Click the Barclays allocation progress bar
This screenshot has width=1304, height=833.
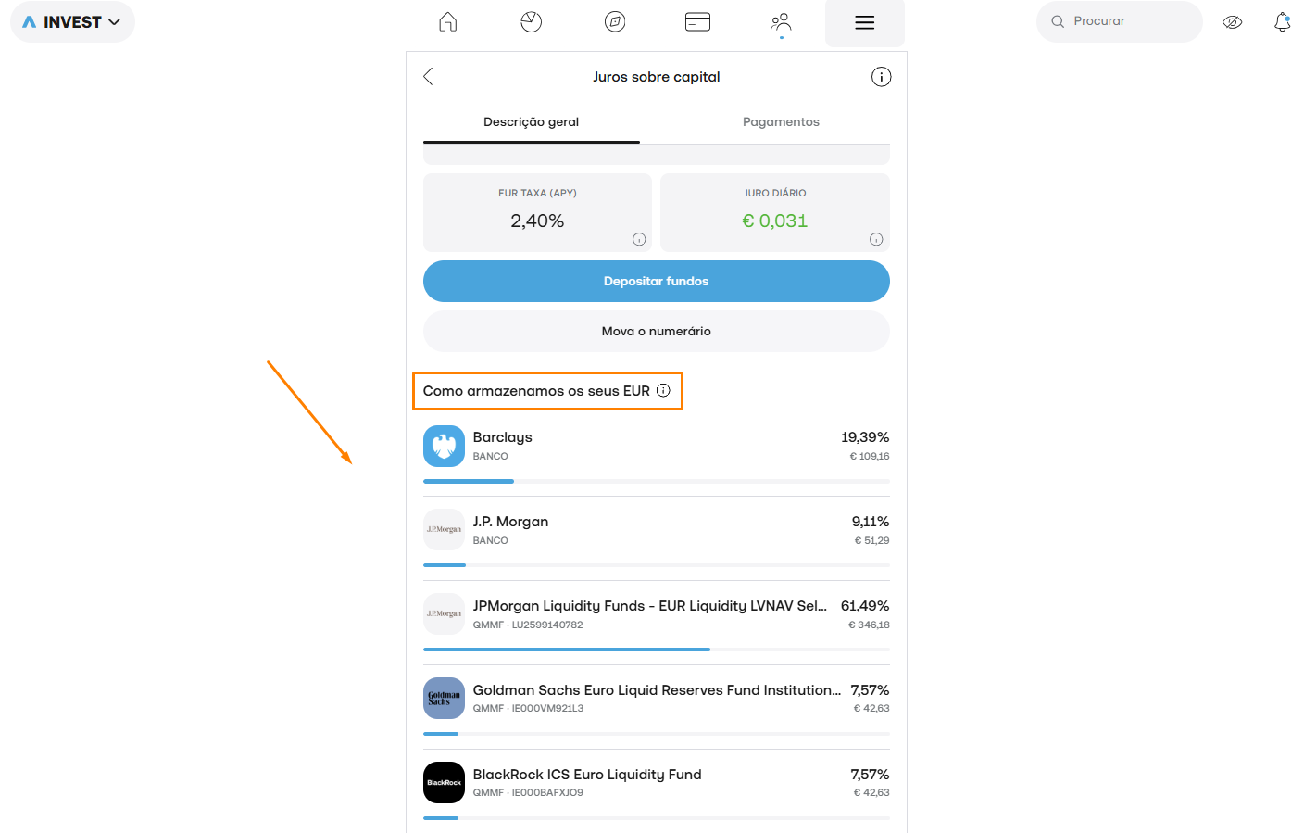tap(657, 481)
